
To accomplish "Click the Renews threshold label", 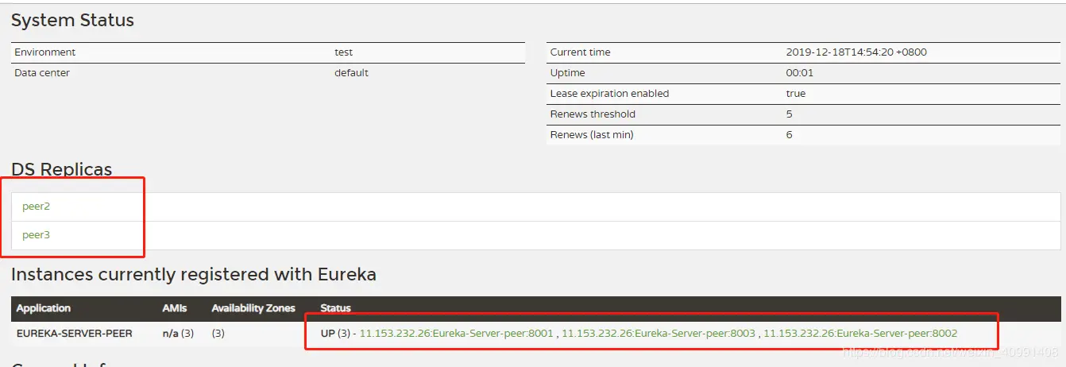I will [593, 114].
